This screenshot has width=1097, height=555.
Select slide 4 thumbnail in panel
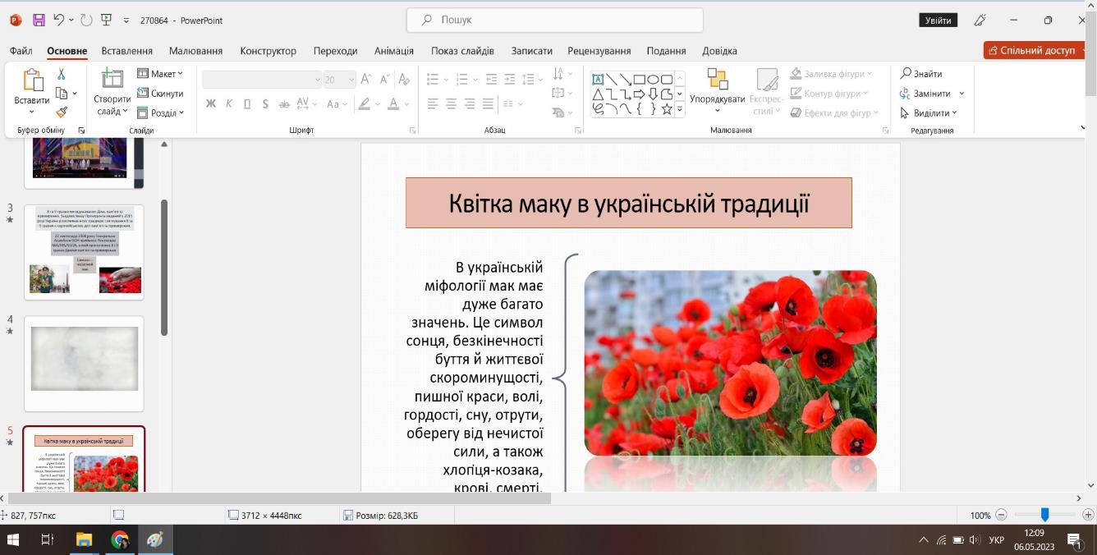coord(84,362)
